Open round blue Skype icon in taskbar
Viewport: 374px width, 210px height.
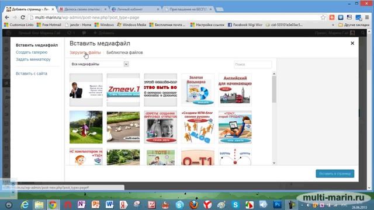coord(179,205)
